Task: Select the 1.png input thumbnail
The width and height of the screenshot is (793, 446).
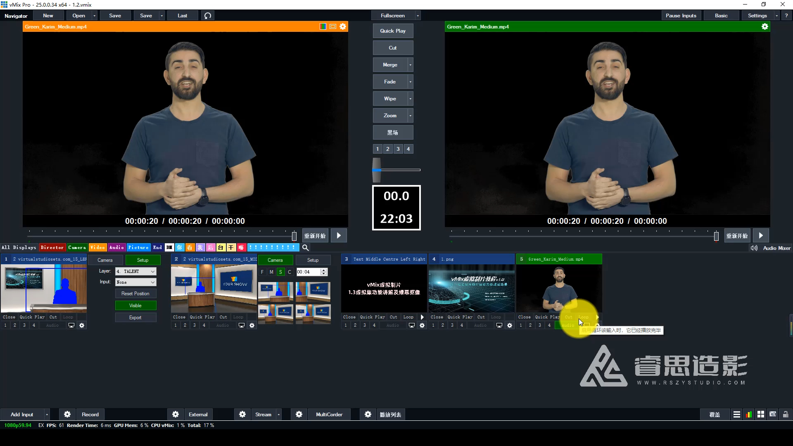Action: pos(472,288)
